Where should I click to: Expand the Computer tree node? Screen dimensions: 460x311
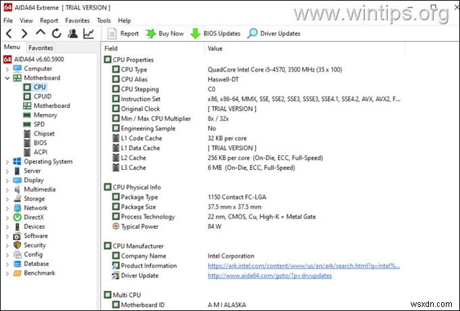coord(7,69)
